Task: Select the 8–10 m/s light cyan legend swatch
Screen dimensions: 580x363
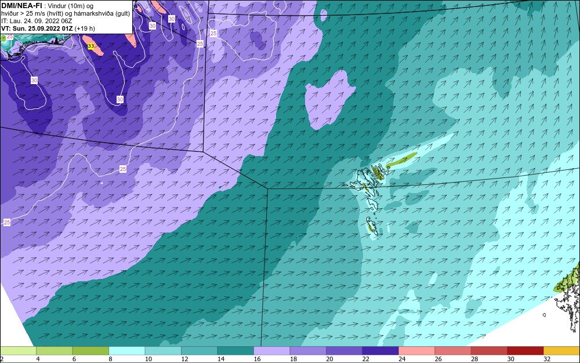Action: pos(127,351)
